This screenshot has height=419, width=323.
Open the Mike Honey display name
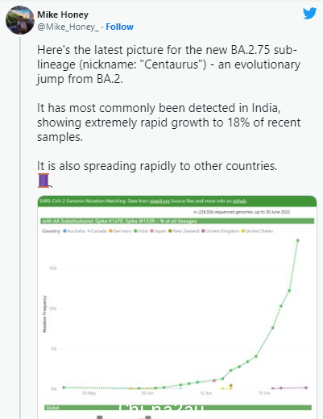point(63,15)
